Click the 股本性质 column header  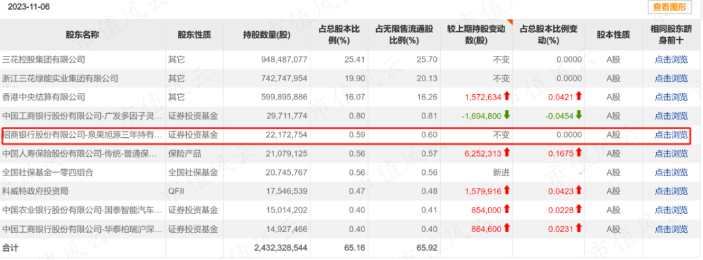(x=613, y=35)
